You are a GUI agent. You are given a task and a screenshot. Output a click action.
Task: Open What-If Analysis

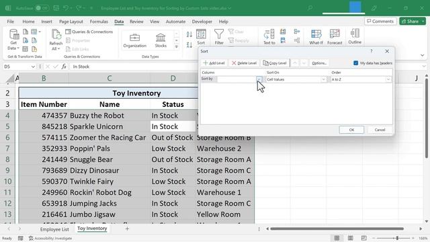coord(316,37)
